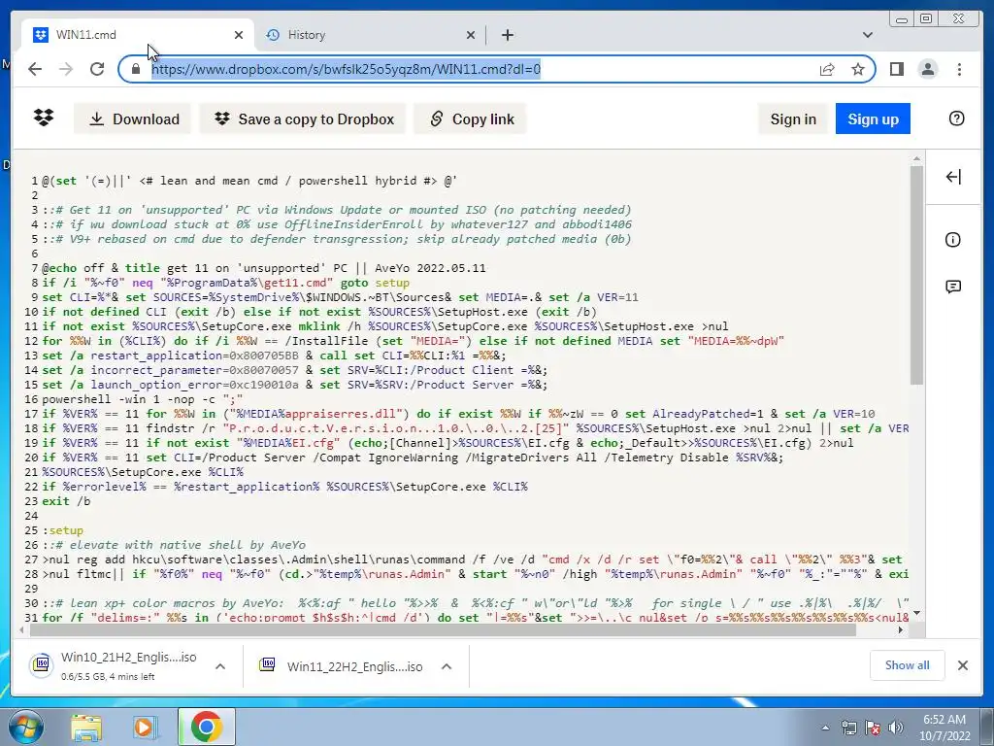This screenshot has height=746, width=994.
Task: Click the scroll left arrow of code viewer
Action: 23,629
